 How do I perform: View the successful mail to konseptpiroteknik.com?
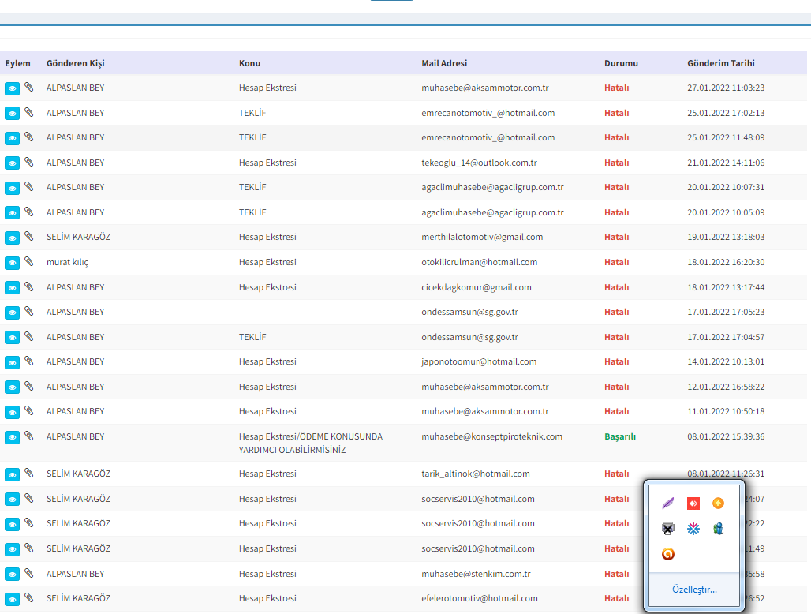pos(12,437)
